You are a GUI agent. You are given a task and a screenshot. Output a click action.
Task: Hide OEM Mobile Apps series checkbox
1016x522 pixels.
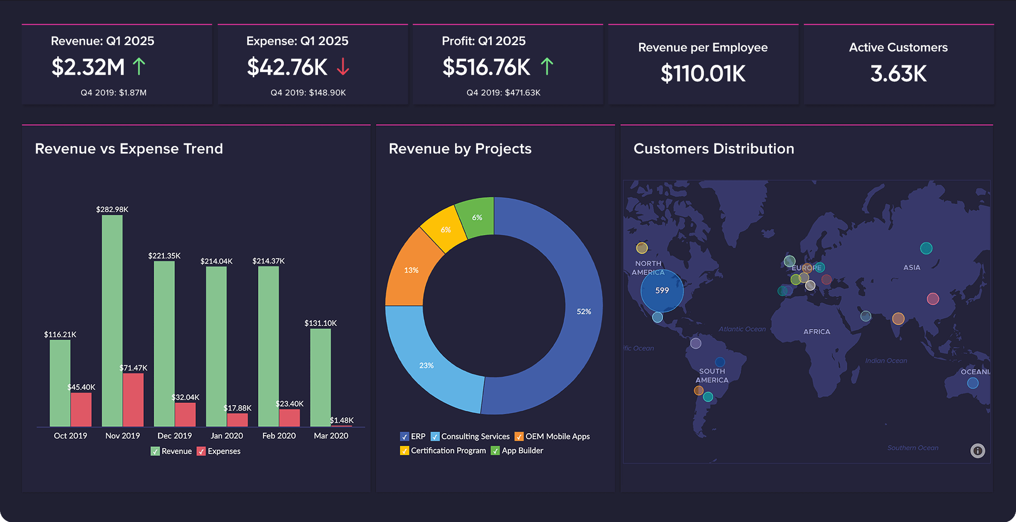click(x=519, y=437)
